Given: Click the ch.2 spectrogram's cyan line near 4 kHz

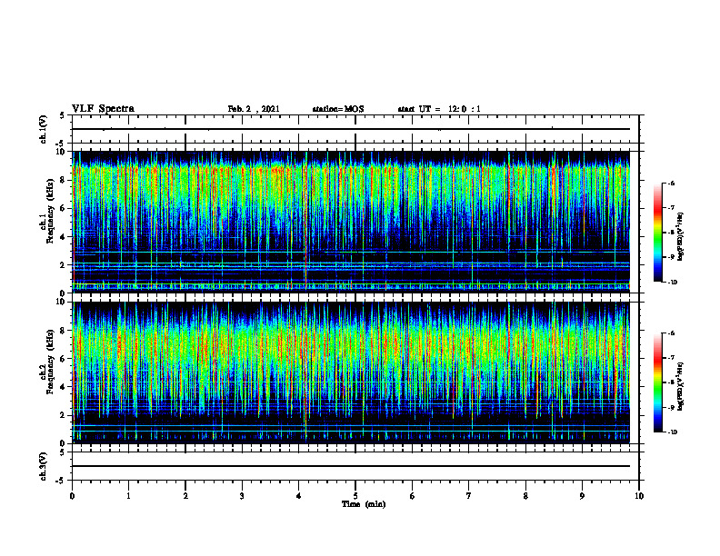Looking at the screenshot, I should click(351, 382).
